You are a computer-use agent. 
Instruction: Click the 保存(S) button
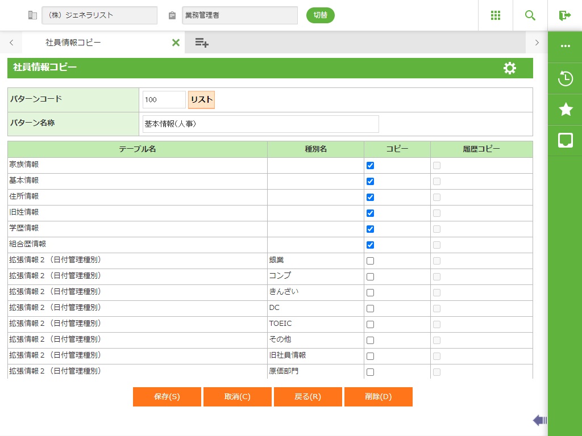[x=167, y=397]
